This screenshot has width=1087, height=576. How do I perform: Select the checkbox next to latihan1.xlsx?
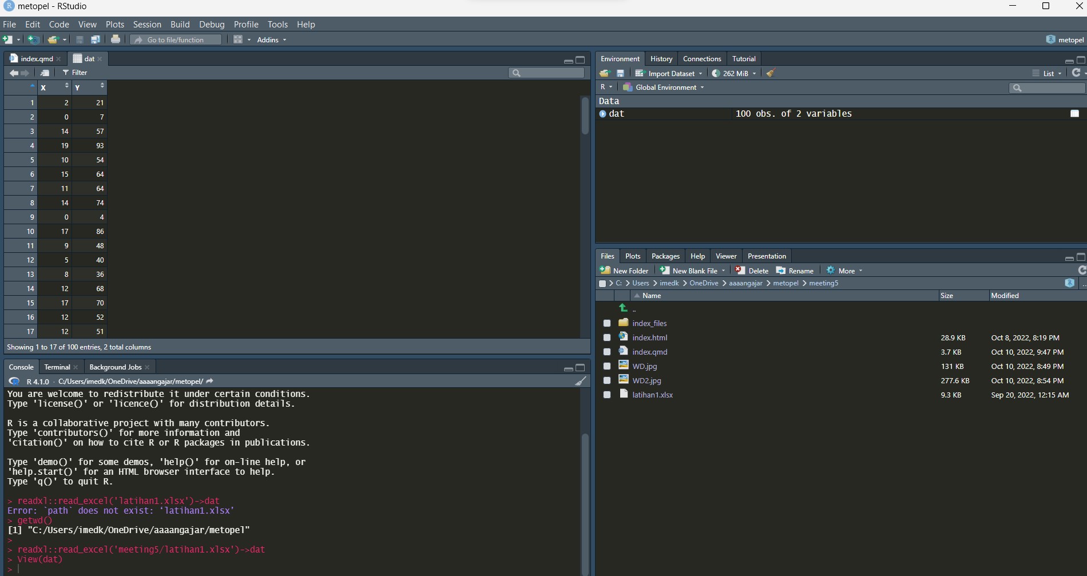[606, 395]
